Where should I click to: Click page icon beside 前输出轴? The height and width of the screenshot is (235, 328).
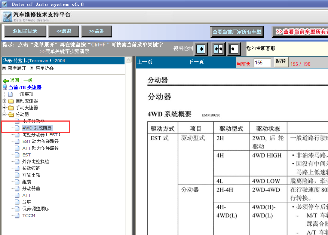click(x=17, y=175)
